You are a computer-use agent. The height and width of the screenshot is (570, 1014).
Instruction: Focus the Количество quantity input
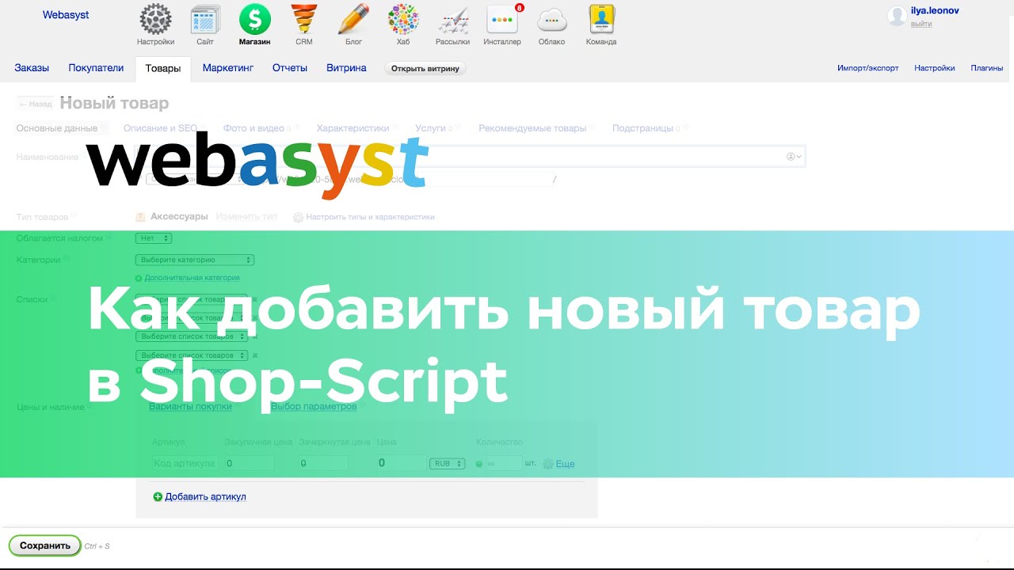tap(503, 464)
